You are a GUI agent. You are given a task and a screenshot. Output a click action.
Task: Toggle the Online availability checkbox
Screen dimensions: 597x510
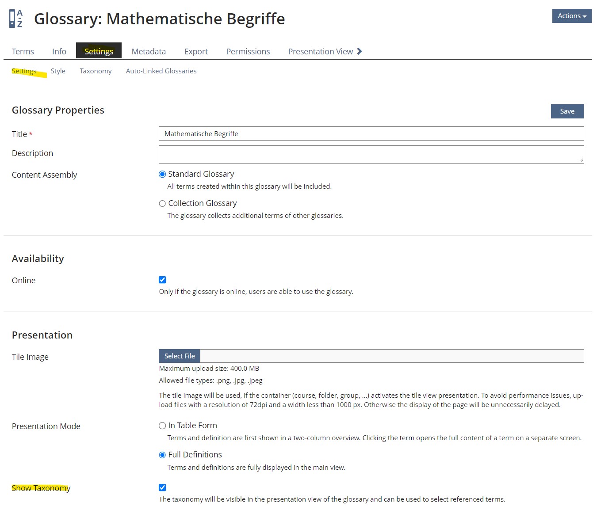[x=162, y=280]
